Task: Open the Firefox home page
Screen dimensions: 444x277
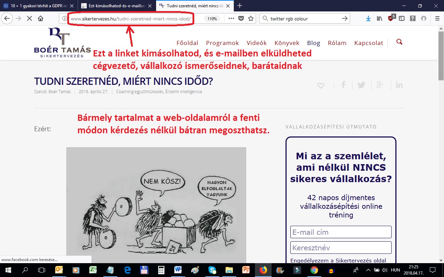Action: [x=41, y=18]
